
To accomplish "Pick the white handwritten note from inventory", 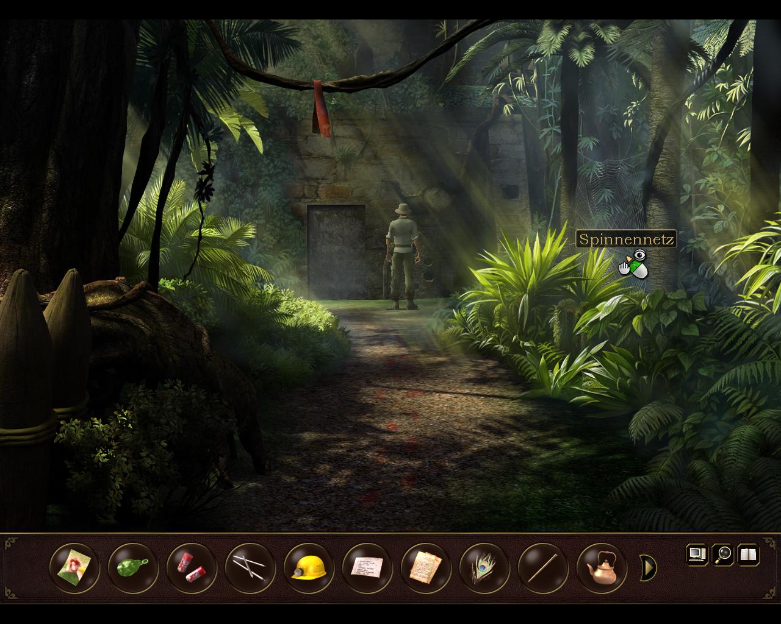I will click(x=367, y=568).
